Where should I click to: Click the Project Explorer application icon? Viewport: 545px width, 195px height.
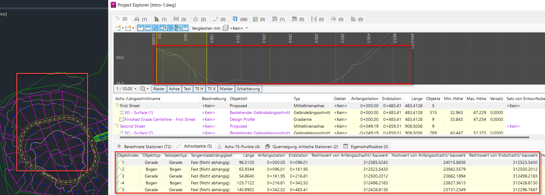point(113,5)
